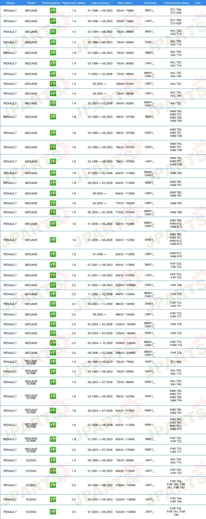Select the lone E7J 626 engine code cell

(x=176, y=362)
